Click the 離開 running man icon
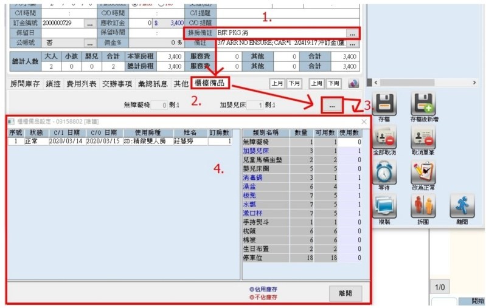The height and width of the screenshot is (308, 486). coord(462,207)
